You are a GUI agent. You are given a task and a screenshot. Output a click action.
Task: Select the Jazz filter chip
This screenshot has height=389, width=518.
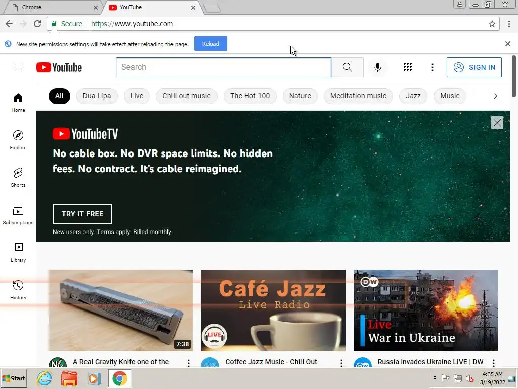413,96
